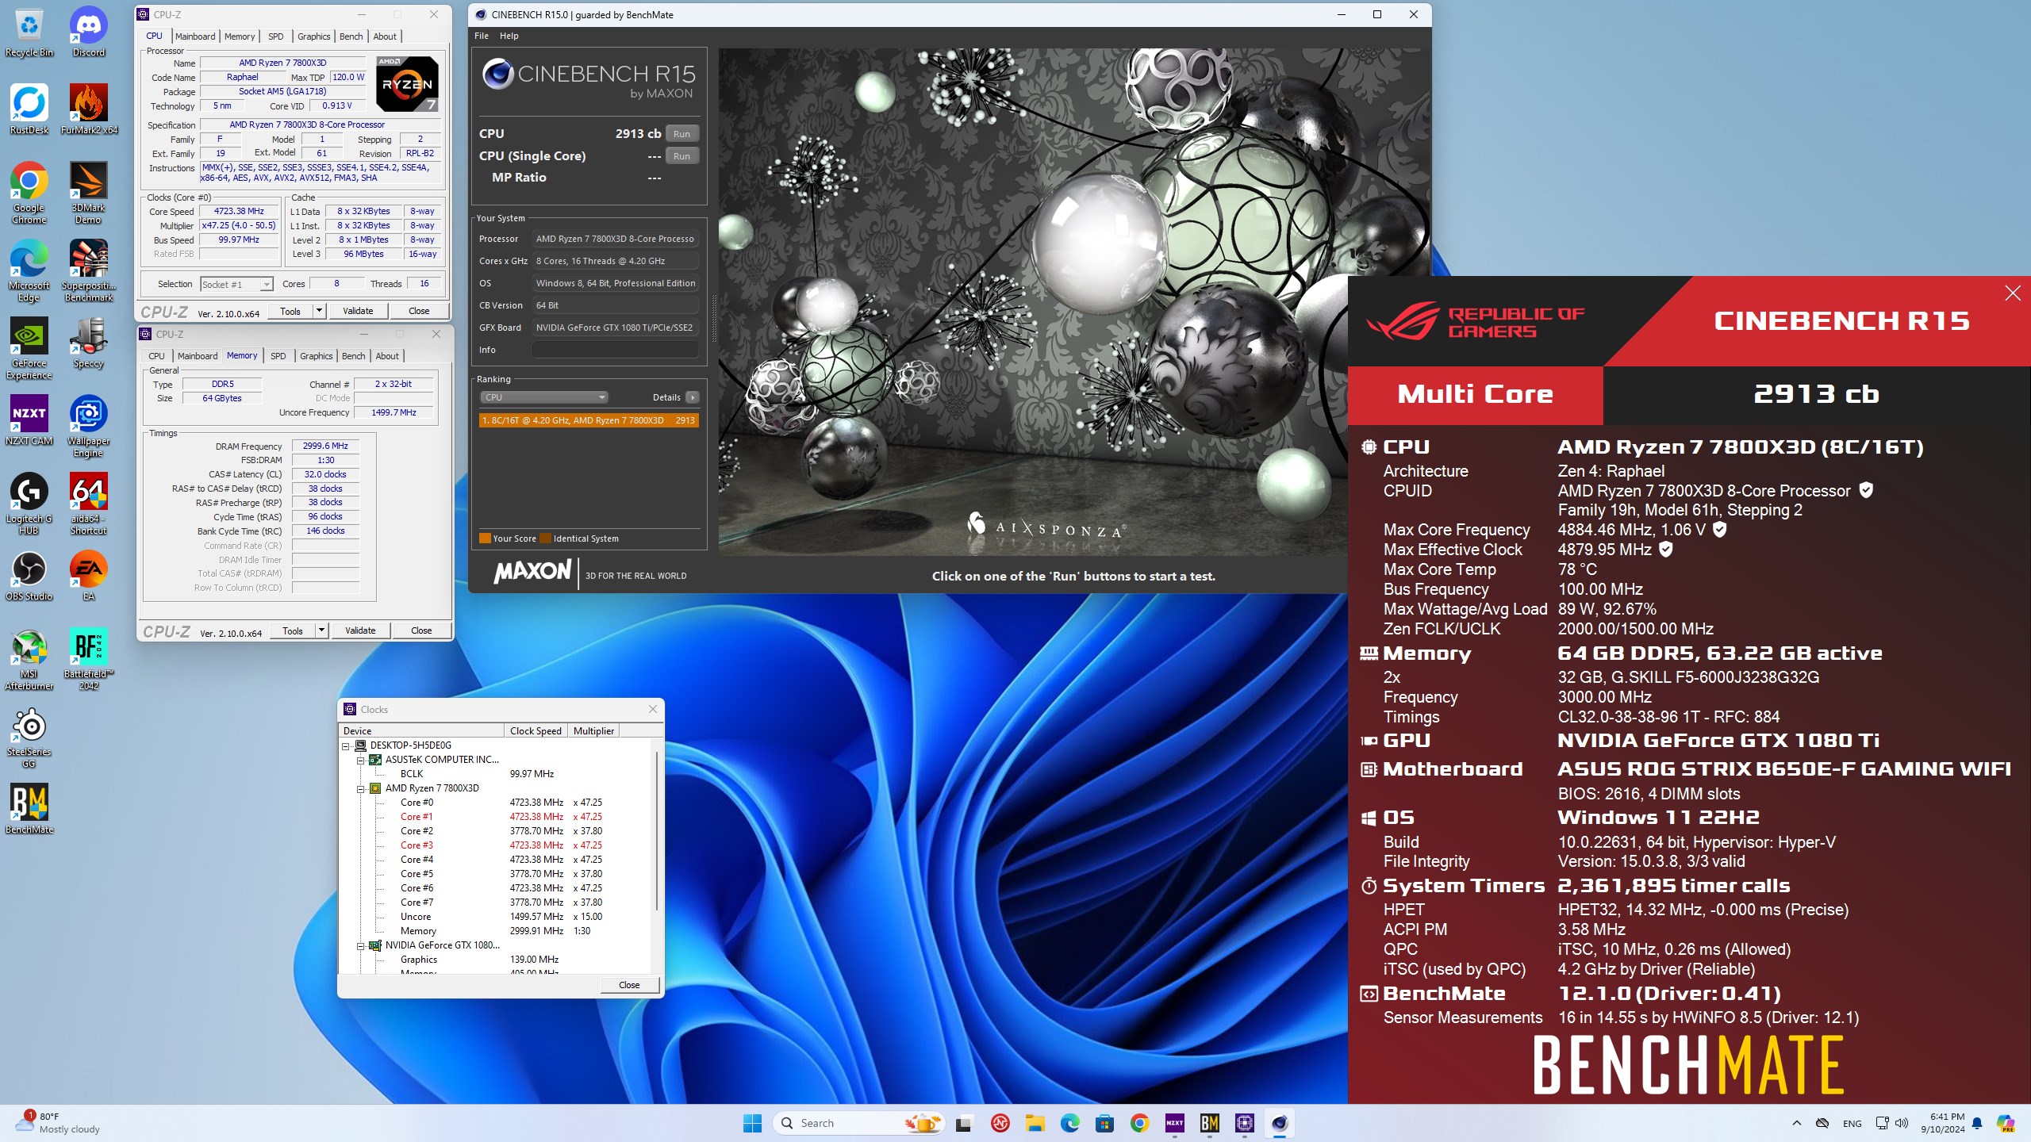2031x1142 pixels.
Task: Open Tools dropdown arrow in lower CPU-Z window
Action: click(x=321, y=630)
